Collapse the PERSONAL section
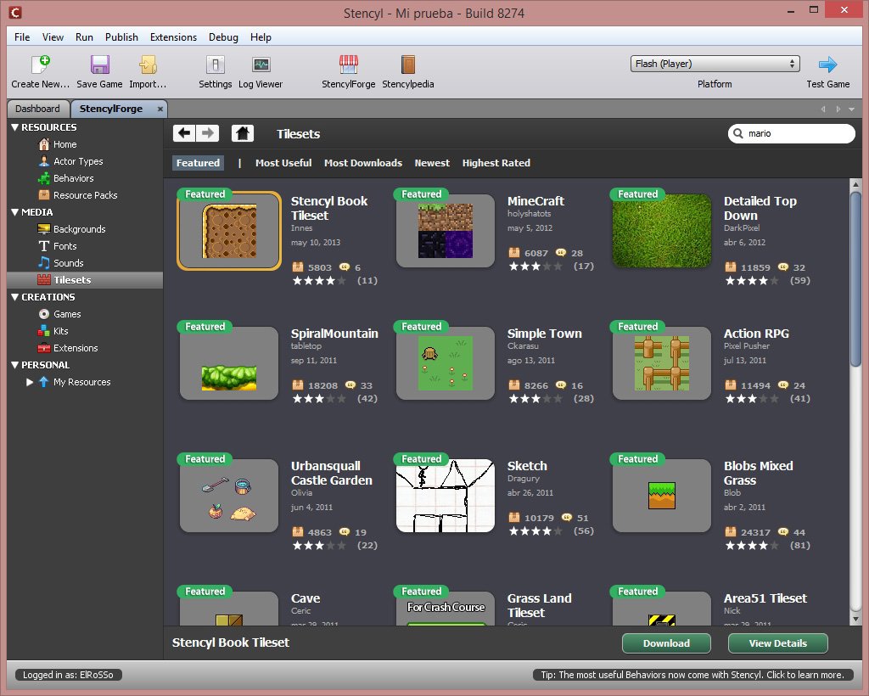 [15, 365]
